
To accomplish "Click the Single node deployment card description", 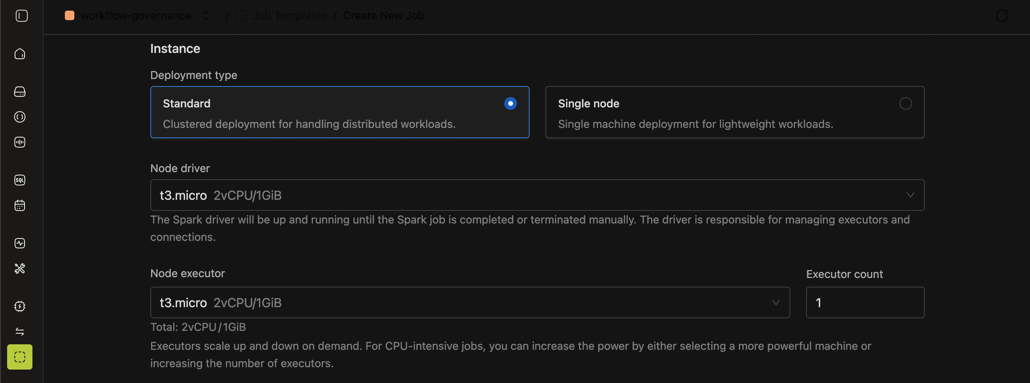I will (695, 124).
